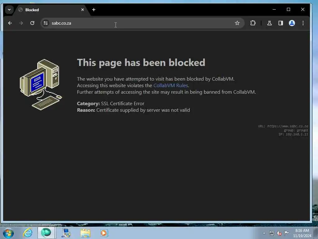This screenshot has width=318, height=239.
Task: Click the forward navigation arrow
Action: [x=21, y=23]
